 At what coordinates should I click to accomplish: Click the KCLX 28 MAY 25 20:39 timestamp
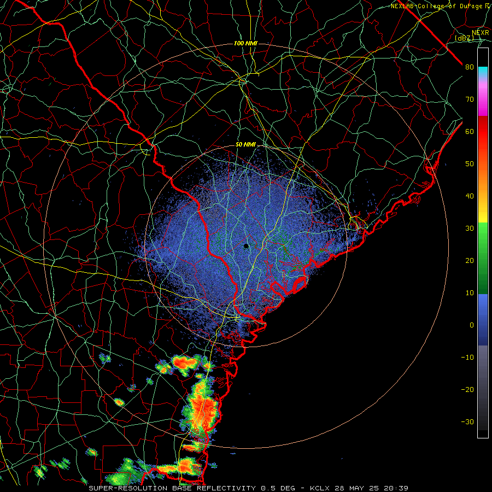coord(359,488)
